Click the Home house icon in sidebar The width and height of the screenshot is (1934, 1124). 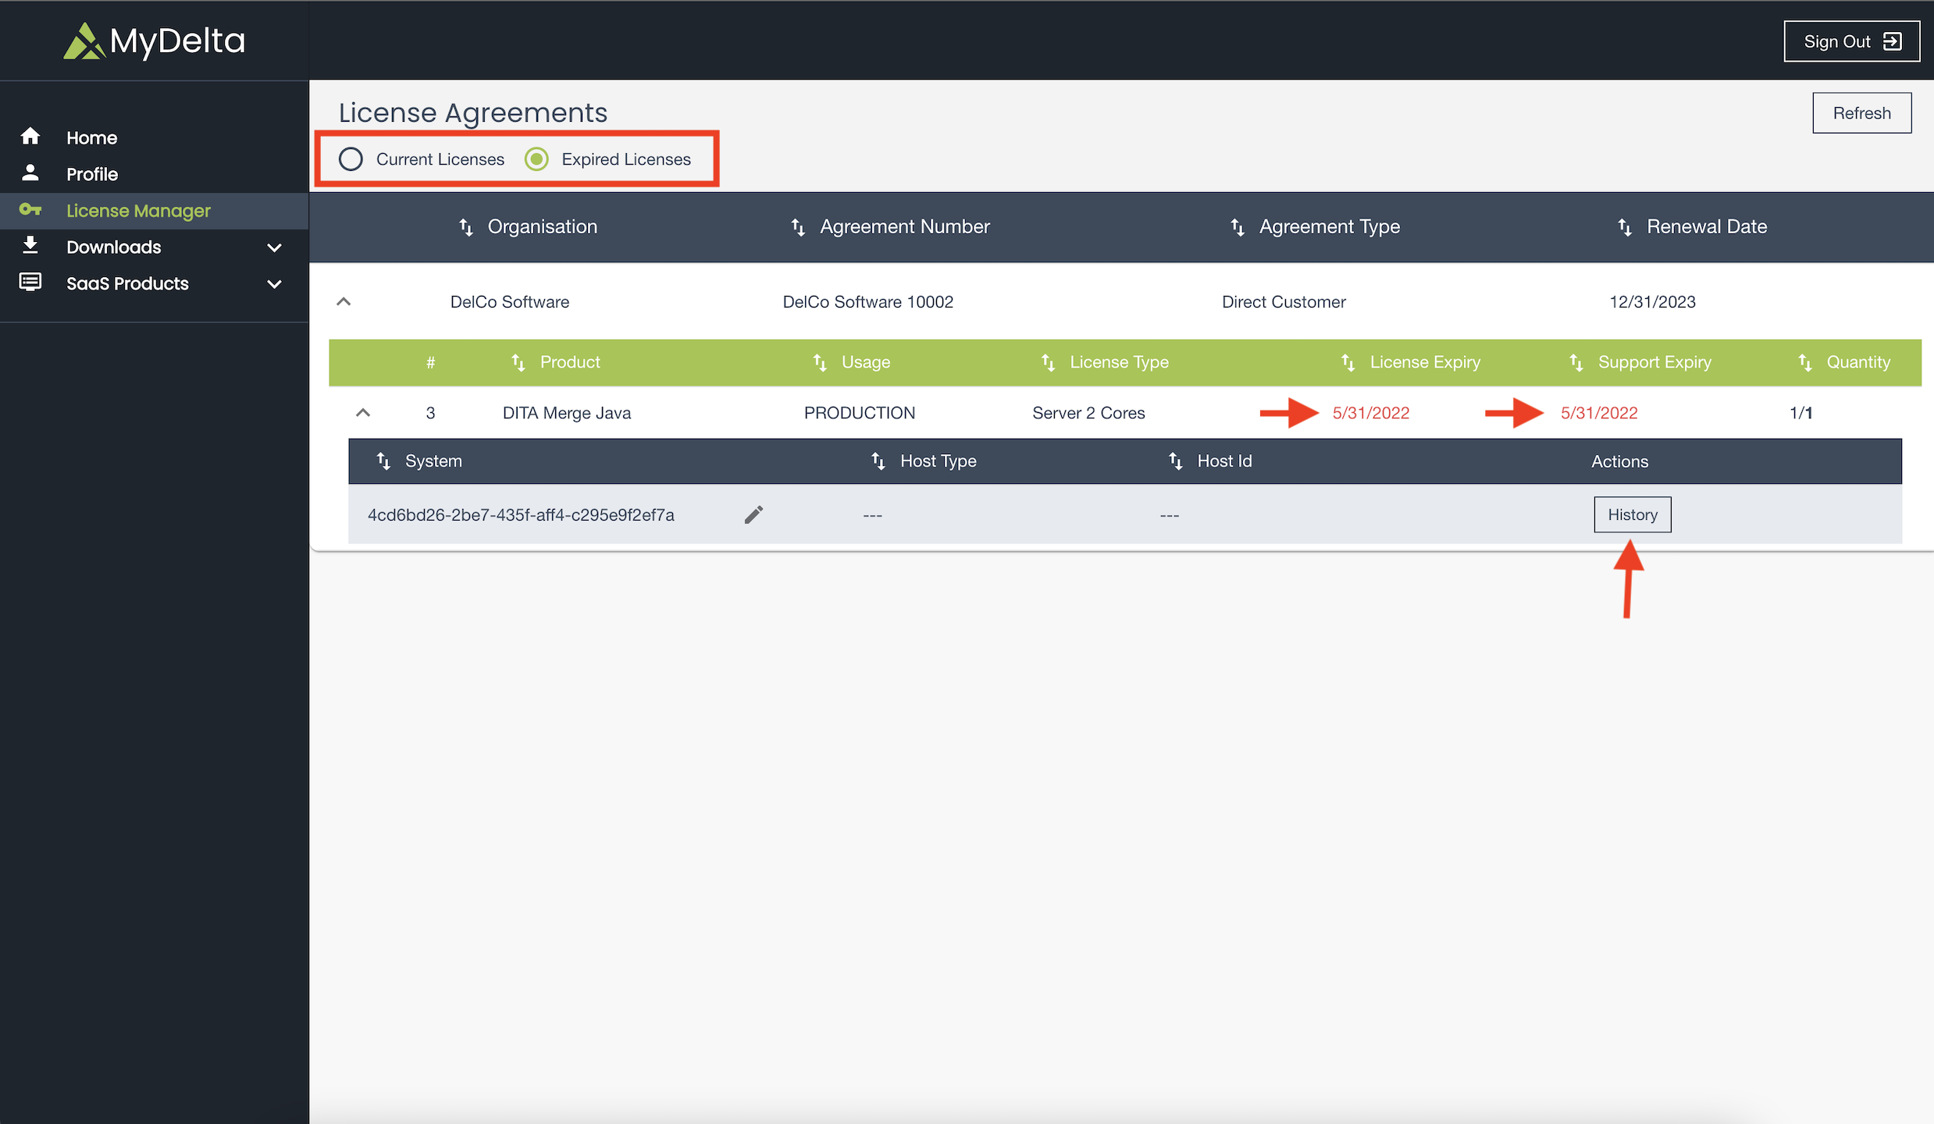[x=30, y=137]
